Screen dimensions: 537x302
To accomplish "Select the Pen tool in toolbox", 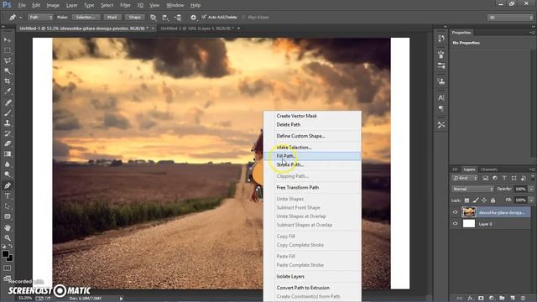I will (8, 185).
